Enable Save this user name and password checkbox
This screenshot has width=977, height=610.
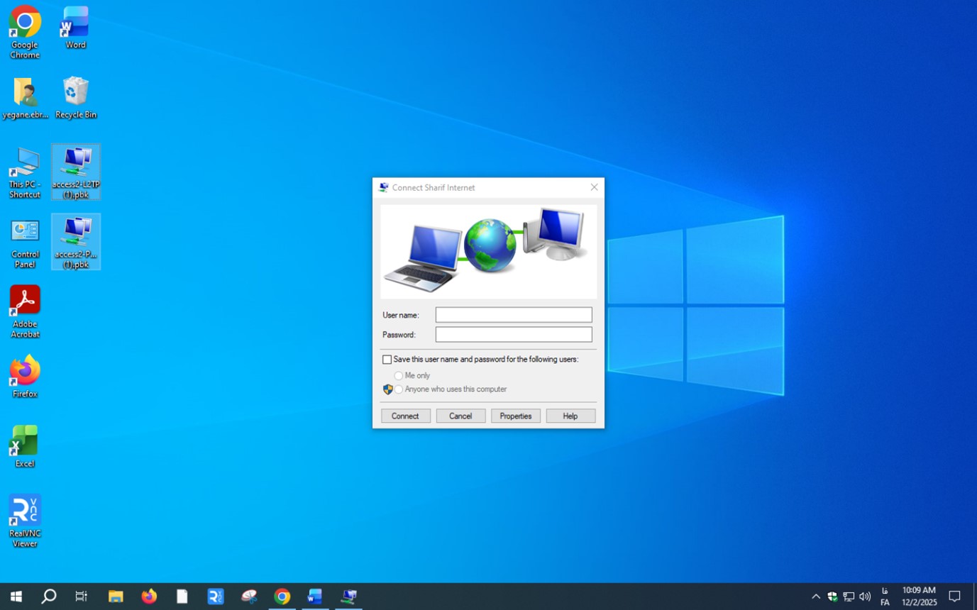[387, 360]
